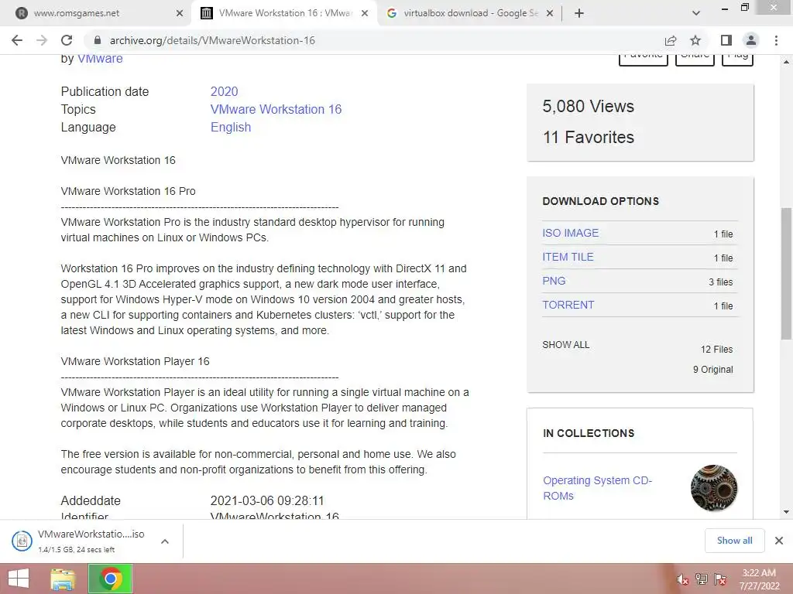Open the Windows Start button

[19, 579]
